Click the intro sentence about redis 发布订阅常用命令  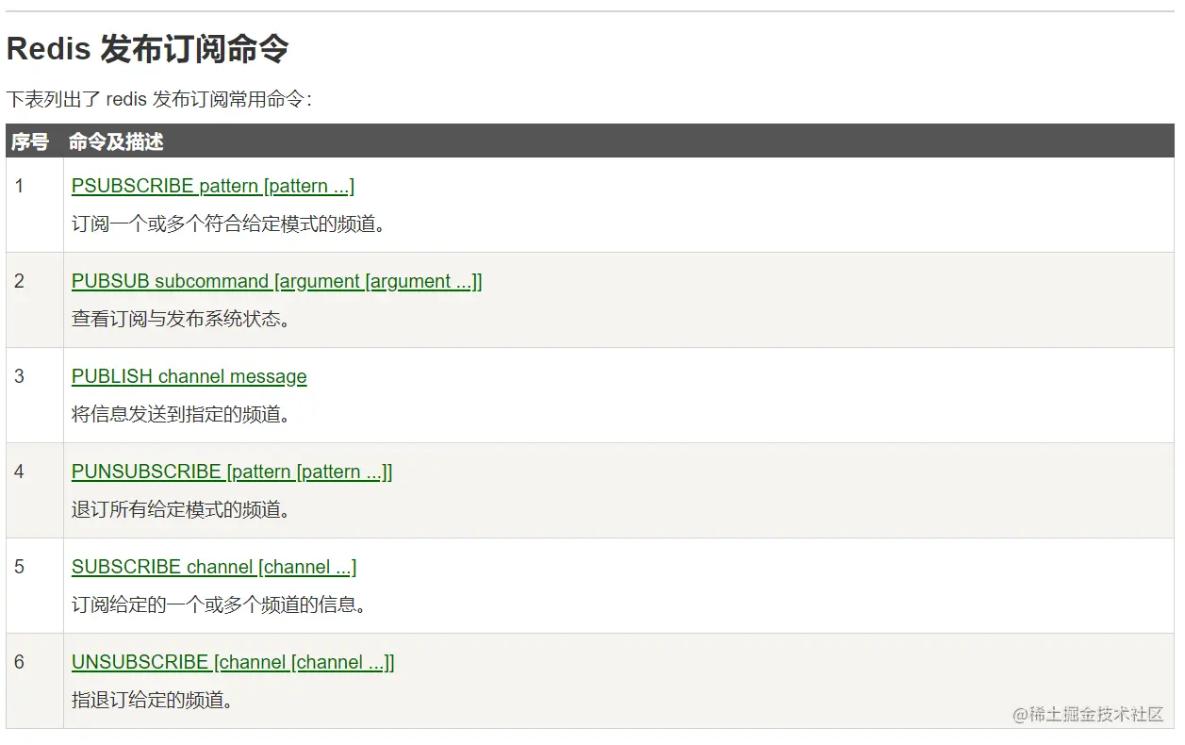[x=158, y=99]
